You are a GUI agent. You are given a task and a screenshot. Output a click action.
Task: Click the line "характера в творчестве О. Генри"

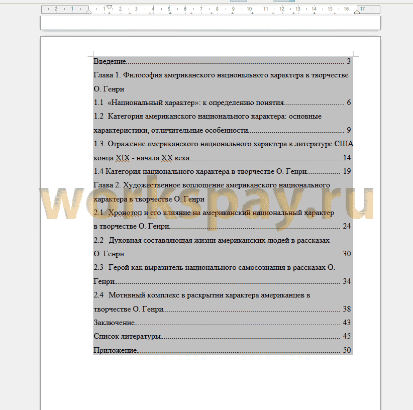[x=149, y=199]
